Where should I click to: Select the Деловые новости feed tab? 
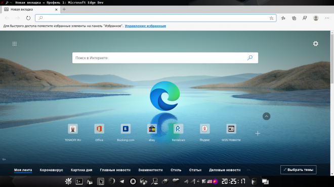click(225, 170)
